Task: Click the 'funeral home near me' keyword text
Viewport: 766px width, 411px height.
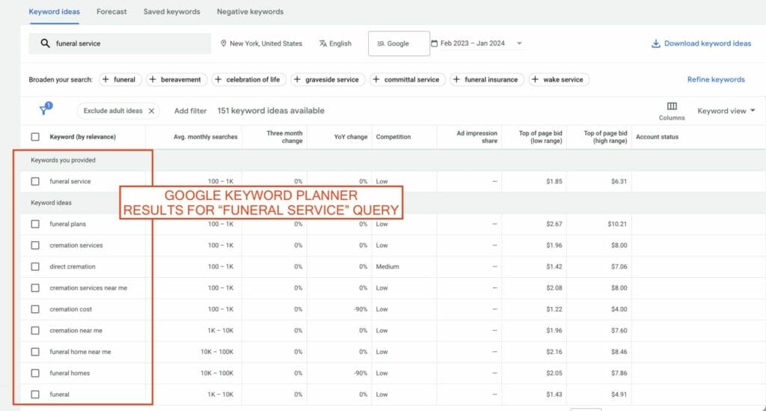Action: tap(80, 352)
